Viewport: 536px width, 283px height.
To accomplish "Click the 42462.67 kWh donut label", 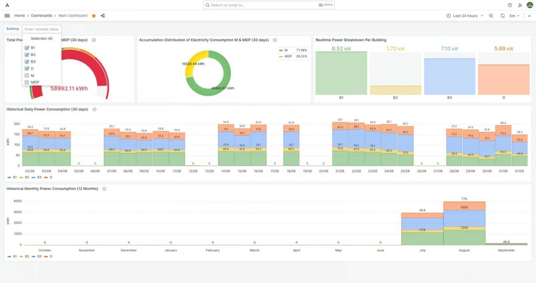I will (223, 88).
